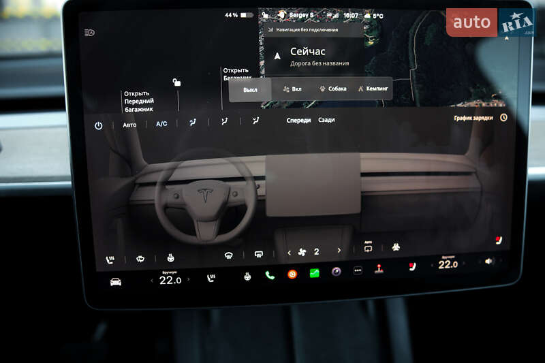Switch to the 'Сзади' climate tab
Image resolution: width=545 pixels, height=363 pixels.
(x=326, y=120)
